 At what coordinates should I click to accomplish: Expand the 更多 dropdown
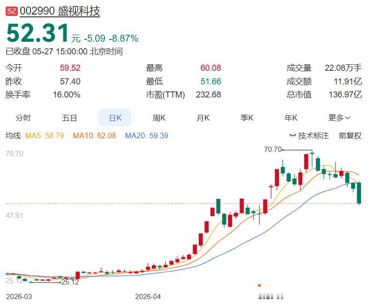339,118
